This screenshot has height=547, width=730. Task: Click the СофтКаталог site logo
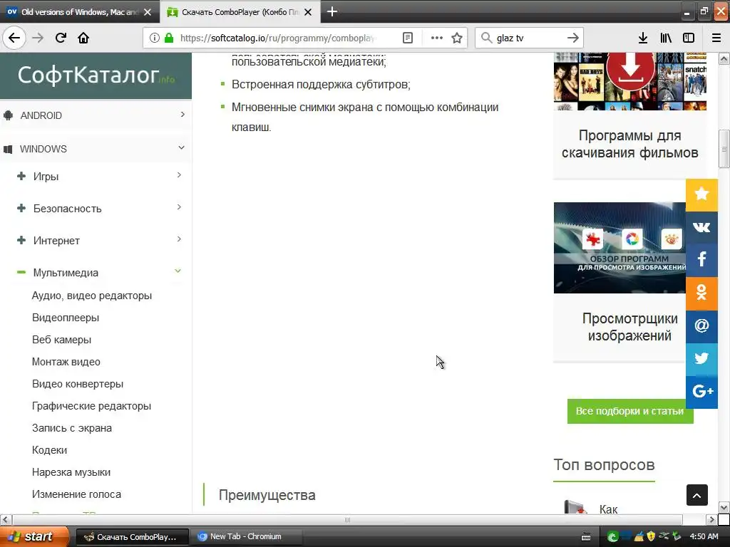tap(96, 75)
